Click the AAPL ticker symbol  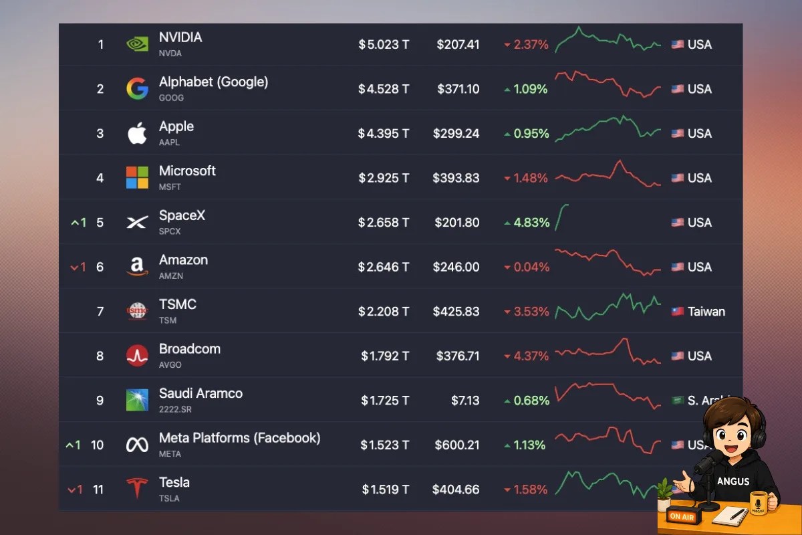pyautogui.click(x=169, y=142)
